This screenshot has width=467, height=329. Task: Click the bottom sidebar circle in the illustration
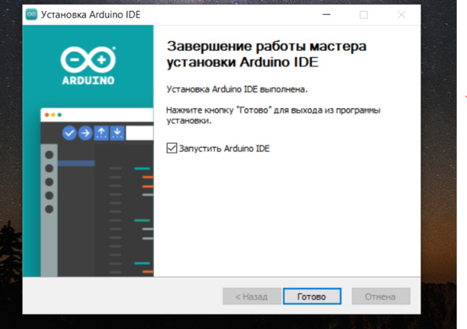click(x=49, y=210)
